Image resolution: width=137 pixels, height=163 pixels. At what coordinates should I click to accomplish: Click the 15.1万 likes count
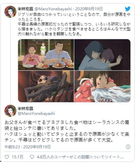18,157
